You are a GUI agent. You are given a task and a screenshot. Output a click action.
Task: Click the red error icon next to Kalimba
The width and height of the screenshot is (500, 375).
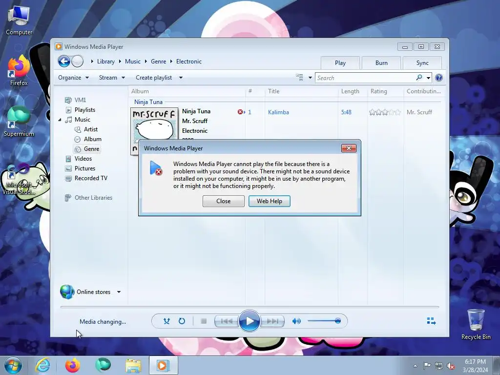coord(240,112)
